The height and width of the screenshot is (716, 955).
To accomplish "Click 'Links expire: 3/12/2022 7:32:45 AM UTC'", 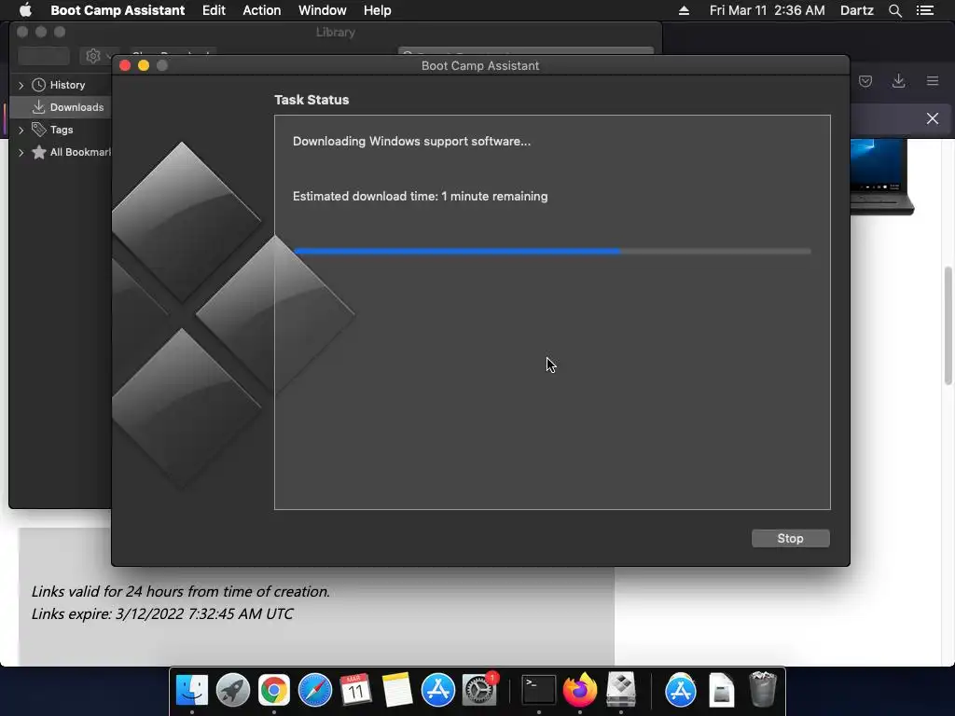I will click(x=162, y=613).
